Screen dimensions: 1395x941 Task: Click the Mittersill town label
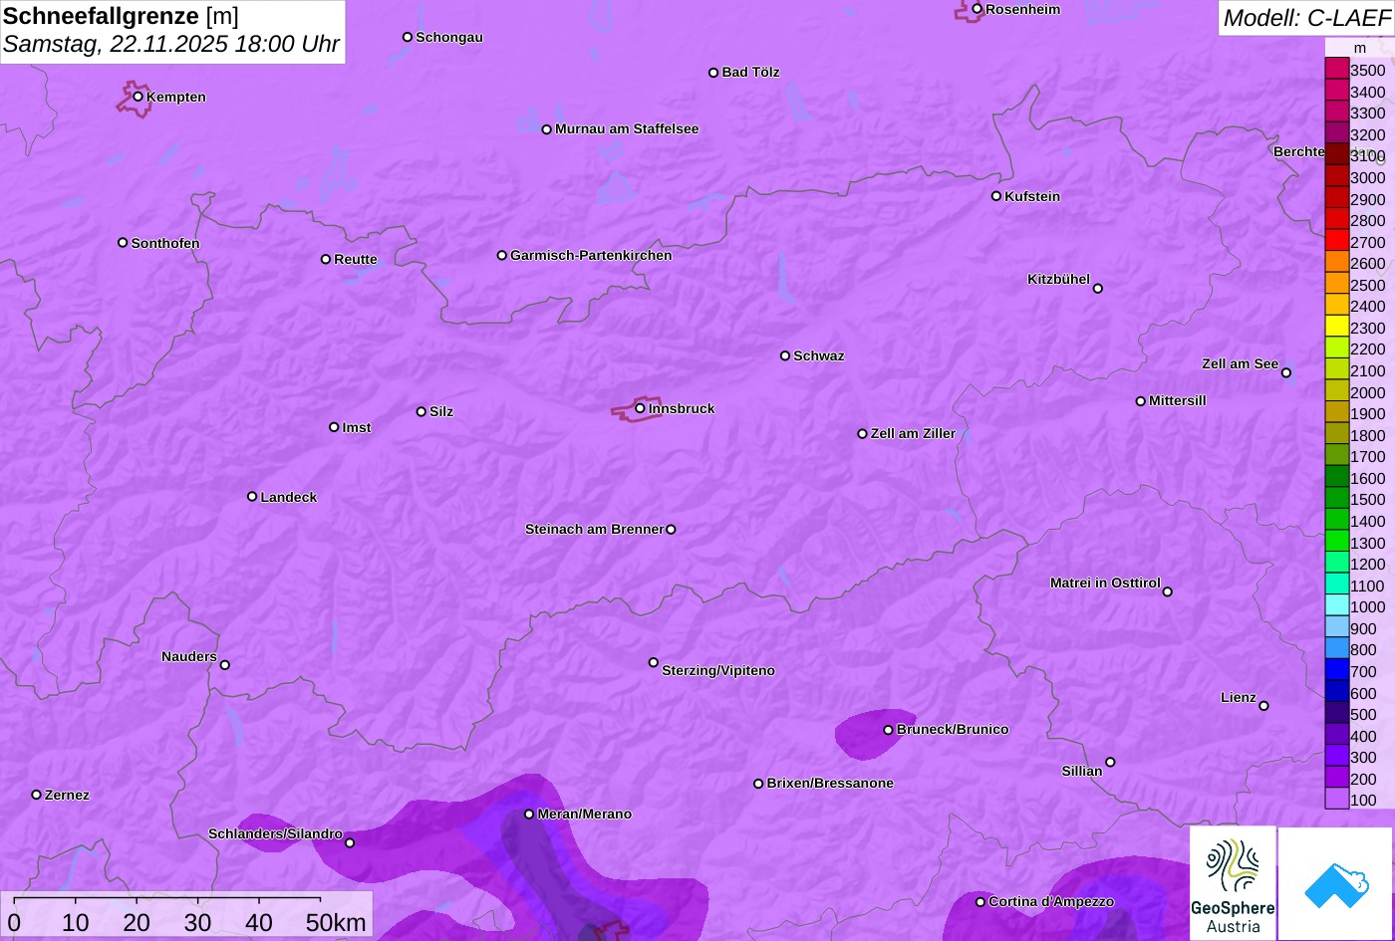tap(1178, 401)
